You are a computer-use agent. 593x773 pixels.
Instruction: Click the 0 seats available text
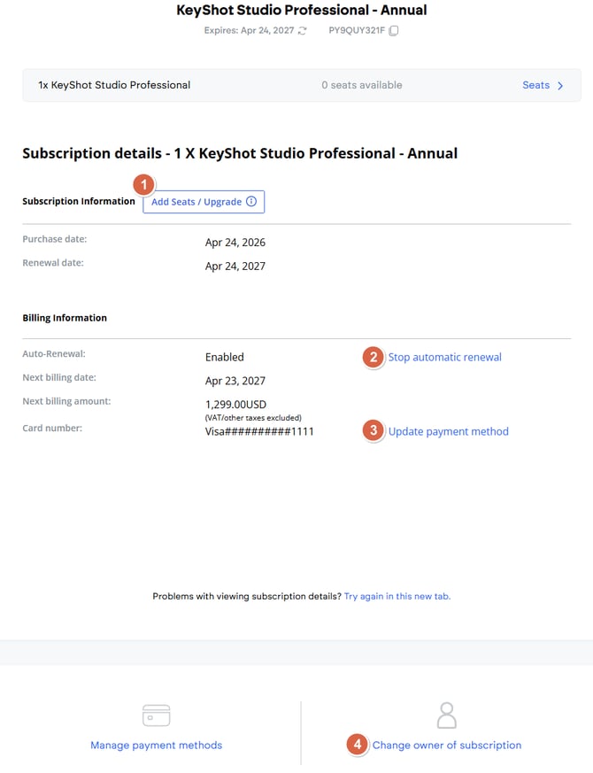point(362,85)
